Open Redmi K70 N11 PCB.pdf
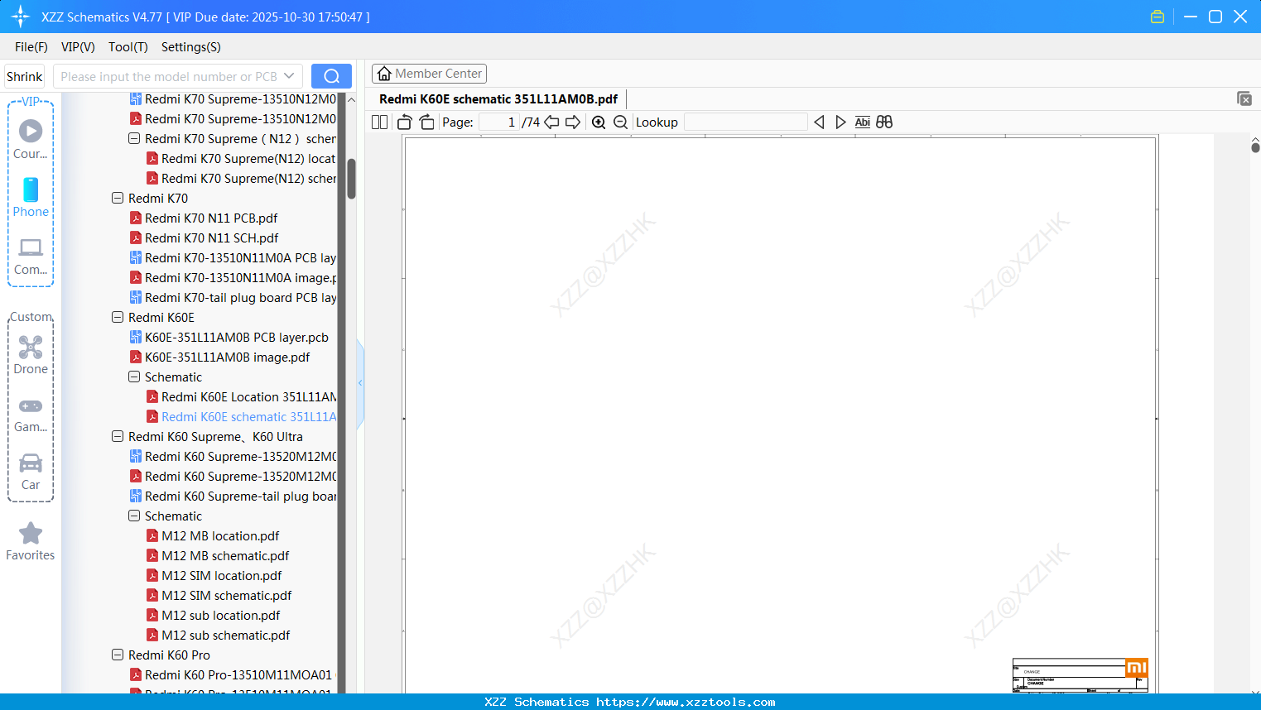1261x710 pixels. (211, 218)
